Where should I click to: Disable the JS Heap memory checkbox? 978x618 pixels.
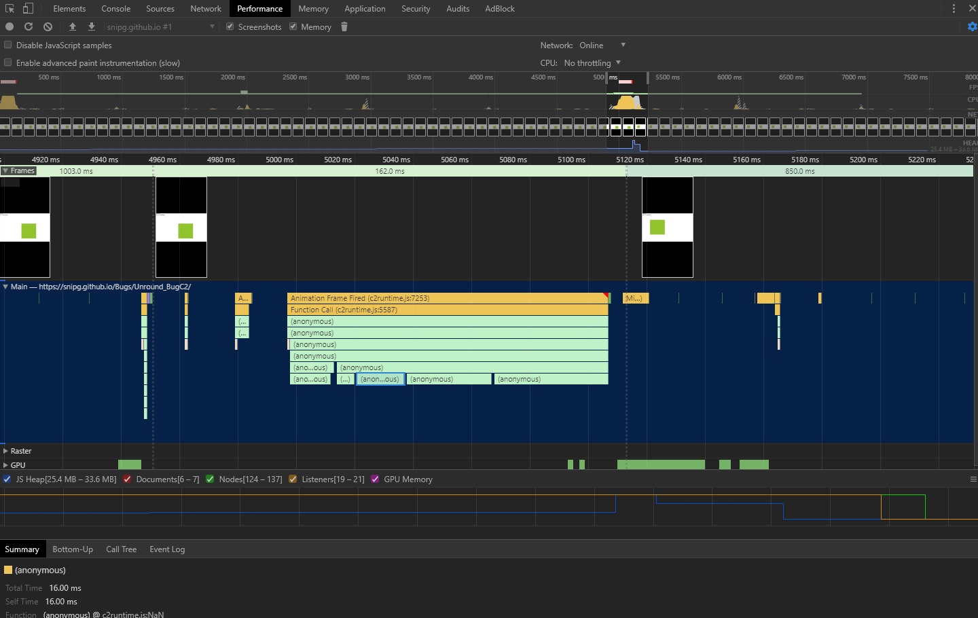(7, 479)
